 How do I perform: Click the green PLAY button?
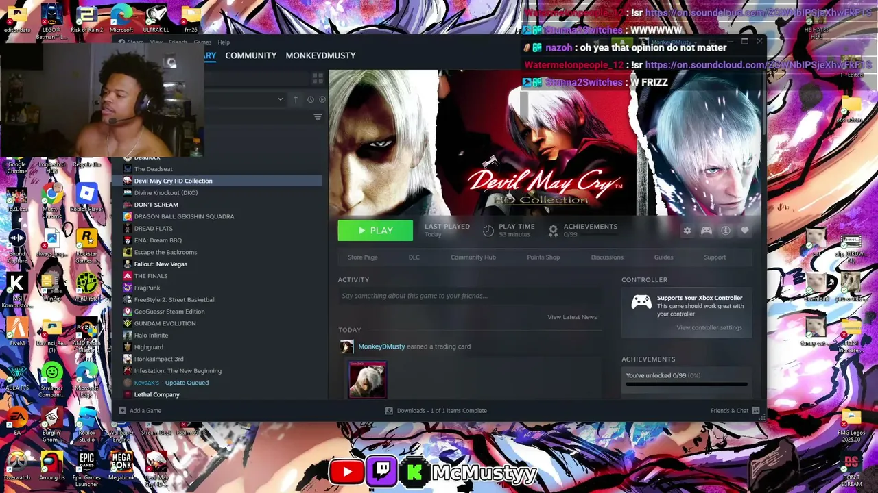pos(375,231)
